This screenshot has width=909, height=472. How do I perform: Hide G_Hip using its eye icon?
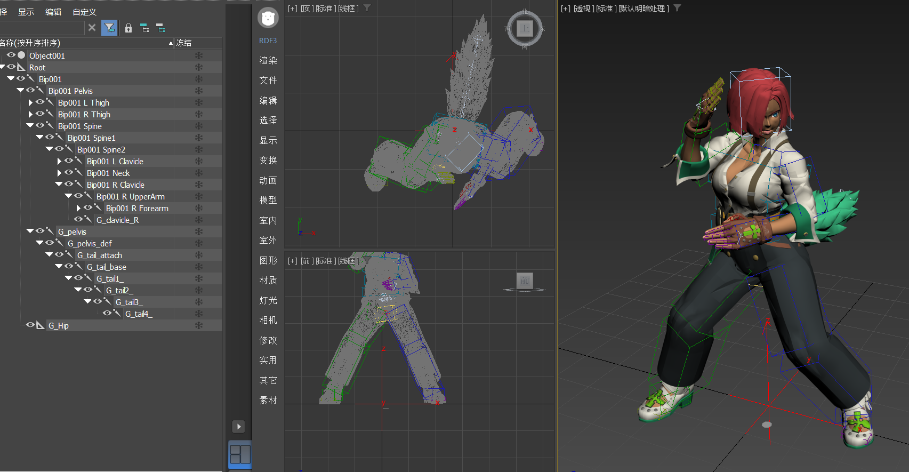point(30,325)
